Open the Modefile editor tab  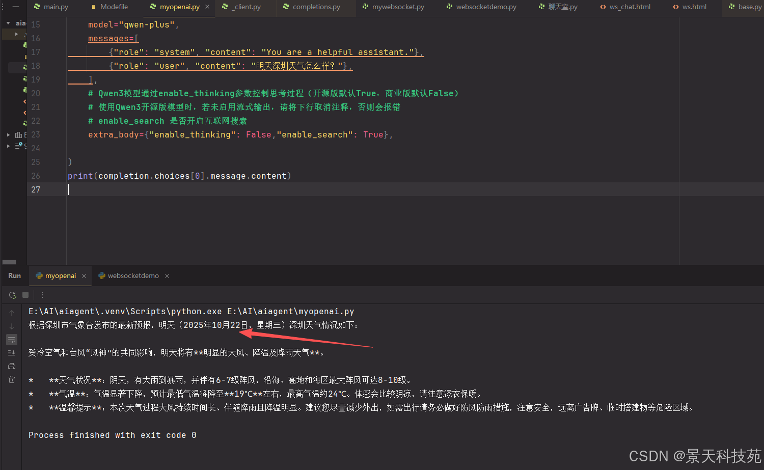click(109, 7)
